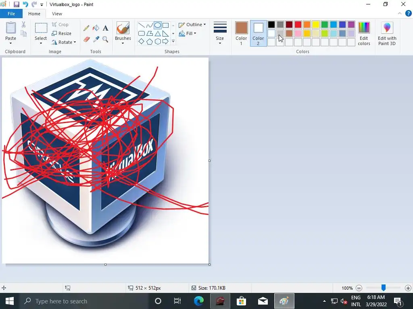Click the Zoom out minus button
413x309 pixels.
pyautogui.click(x=359, y=288)
